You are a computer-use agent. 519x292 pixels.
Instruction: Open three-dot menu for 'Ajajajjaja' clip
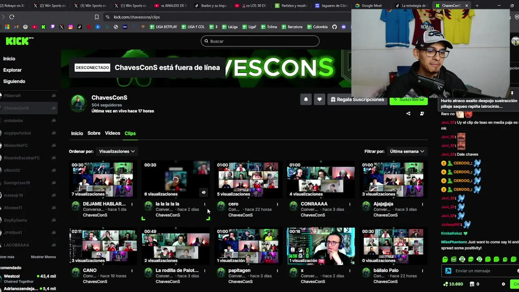pos(422,204)
